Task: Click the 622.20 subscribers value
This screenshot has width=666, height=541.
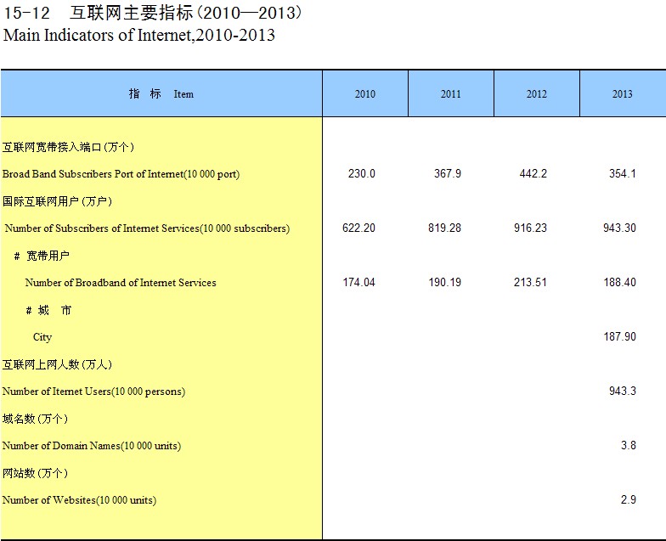Action: 358,228
